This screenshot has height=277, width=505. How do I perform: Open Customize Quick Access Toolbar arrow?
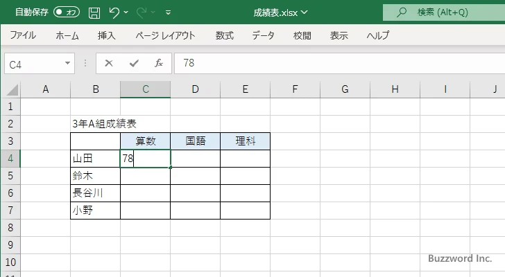[168, 12]
